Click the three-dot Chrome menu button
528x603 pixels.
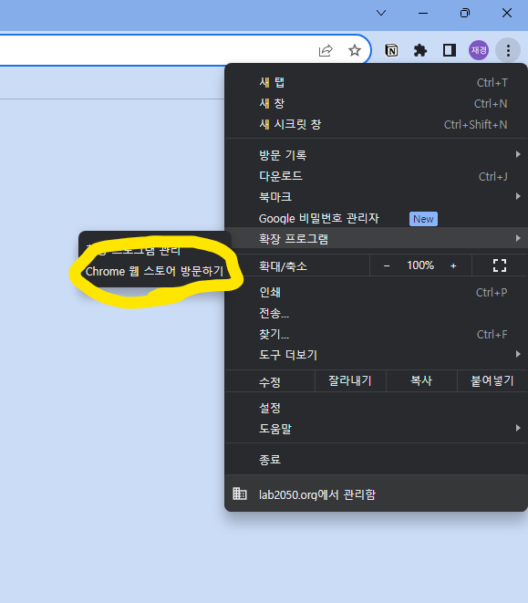click(508, 50)
